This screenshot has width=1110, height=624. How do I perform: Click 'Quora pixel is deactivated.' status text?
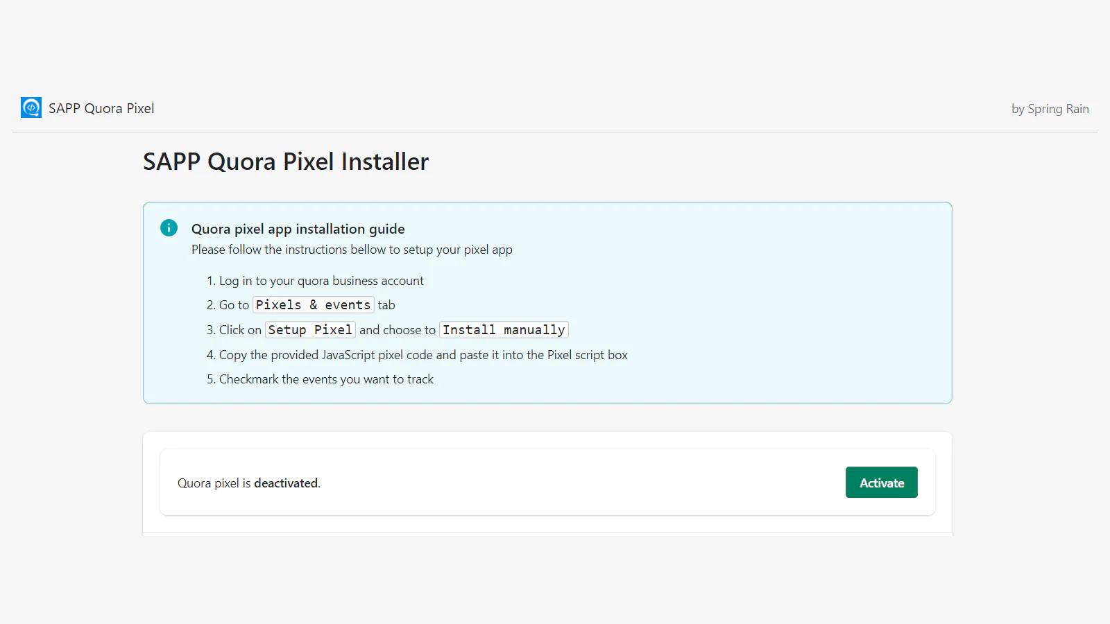249,483
